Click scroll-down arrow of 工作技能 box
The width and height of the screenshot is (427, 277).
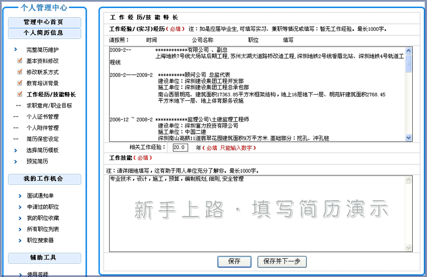pyautogui.click(x=408, y=247)
